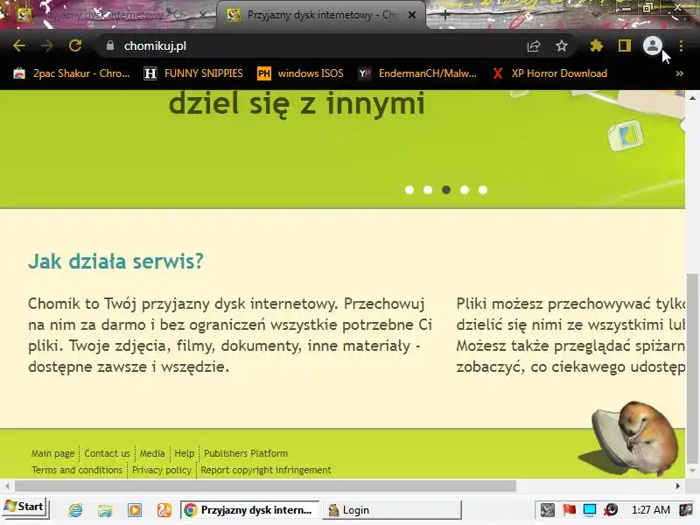Image resolution: width=700 pixels, height=525 pixels.
Task: Click the red flag tray icon
Action: pos(569,510)
